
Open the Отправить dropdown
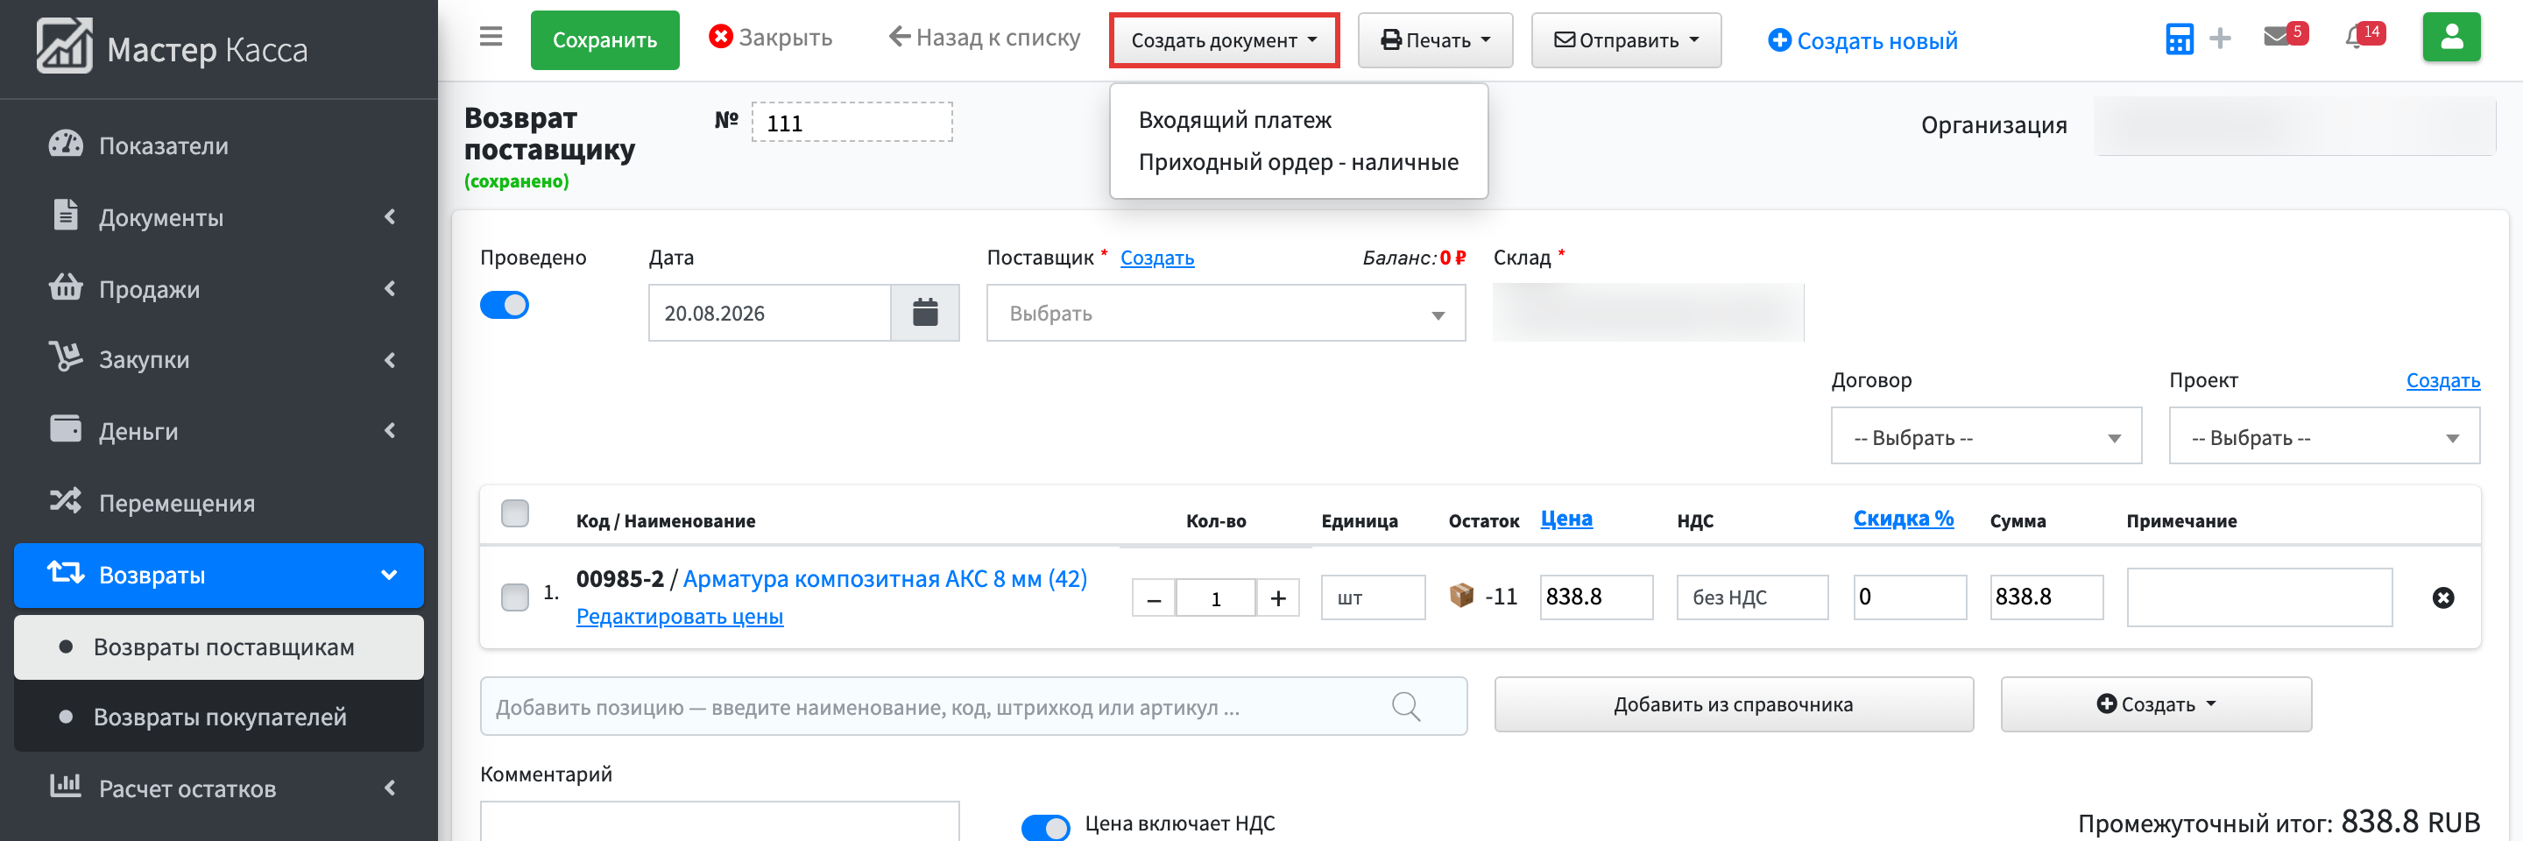tap(1626, 40)
